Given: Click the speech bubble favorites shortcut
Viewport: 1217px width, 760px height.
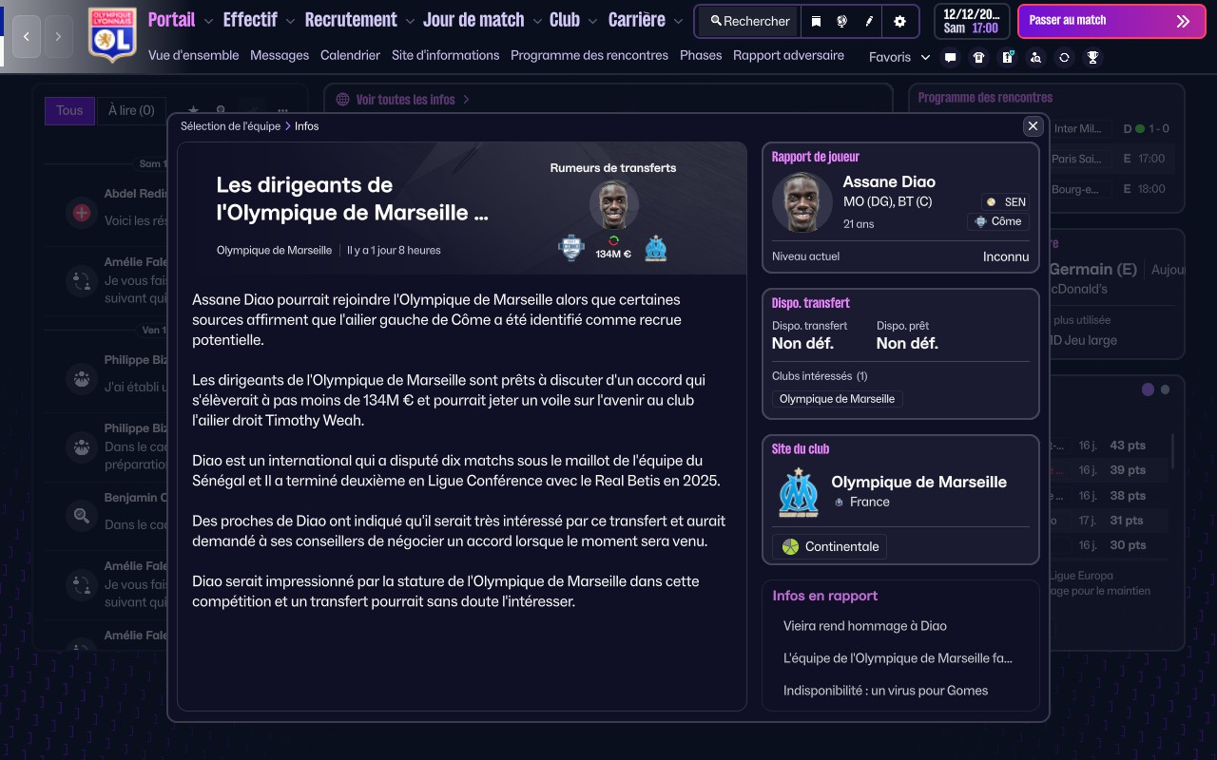Looking at the screenshot, I should pos(950,57).
